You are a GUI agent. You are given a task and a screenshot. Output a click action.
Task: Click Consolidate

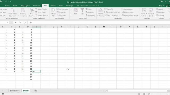pos(127,9)
